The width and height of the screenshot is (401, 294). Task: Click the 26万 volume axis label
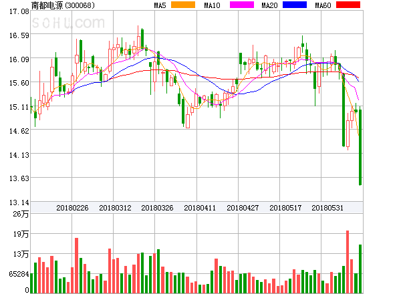click(21, 214)
